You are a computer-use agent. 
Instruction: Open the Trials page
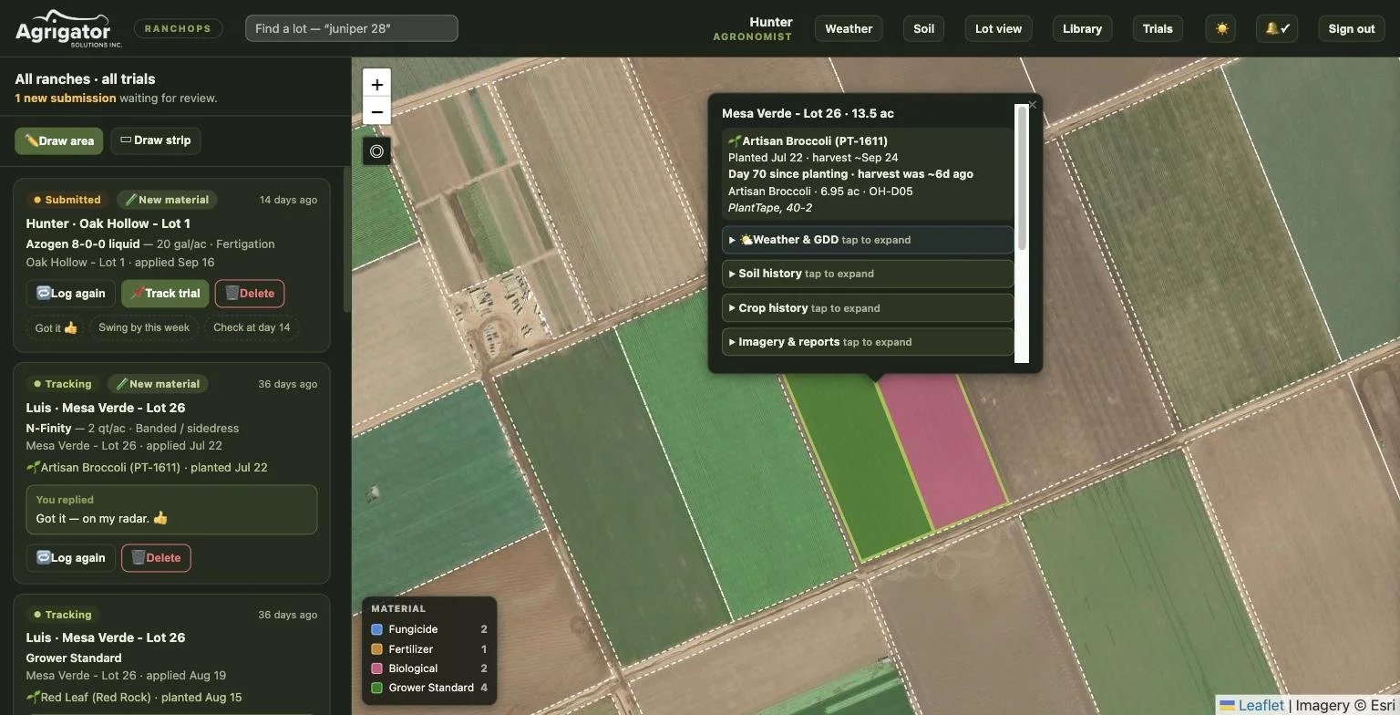tap(1158, 28)
